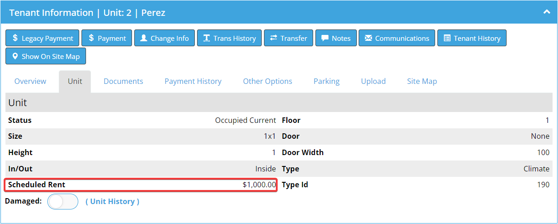This screenshot has width=558, height=224.
Task: Open the Site Map tab
Action: point(422,81)
